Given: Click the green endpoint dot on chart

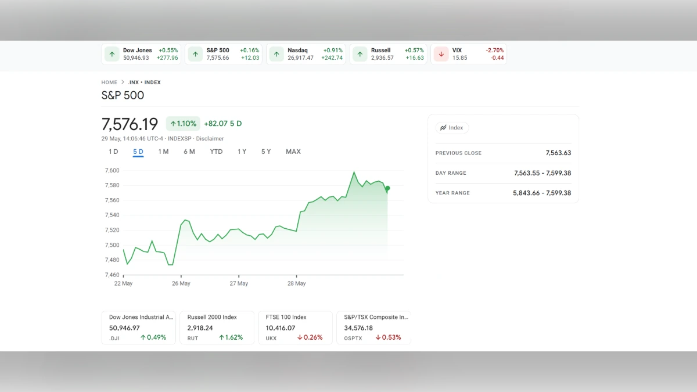Looking at the screenshot, I should pyautogui.click(x=387, y=188).
